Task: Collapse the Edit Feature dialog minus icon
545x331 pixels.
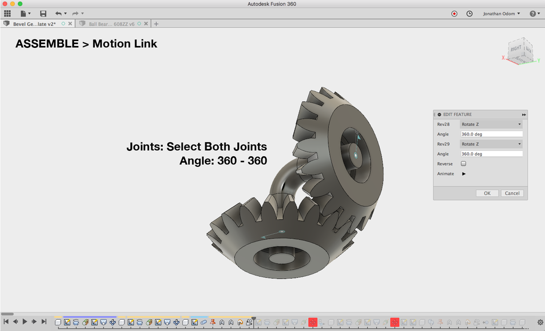Action: coord(439,115)
